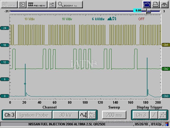Click the printer icon
This screenshot has width=170, height=128.
156,4
